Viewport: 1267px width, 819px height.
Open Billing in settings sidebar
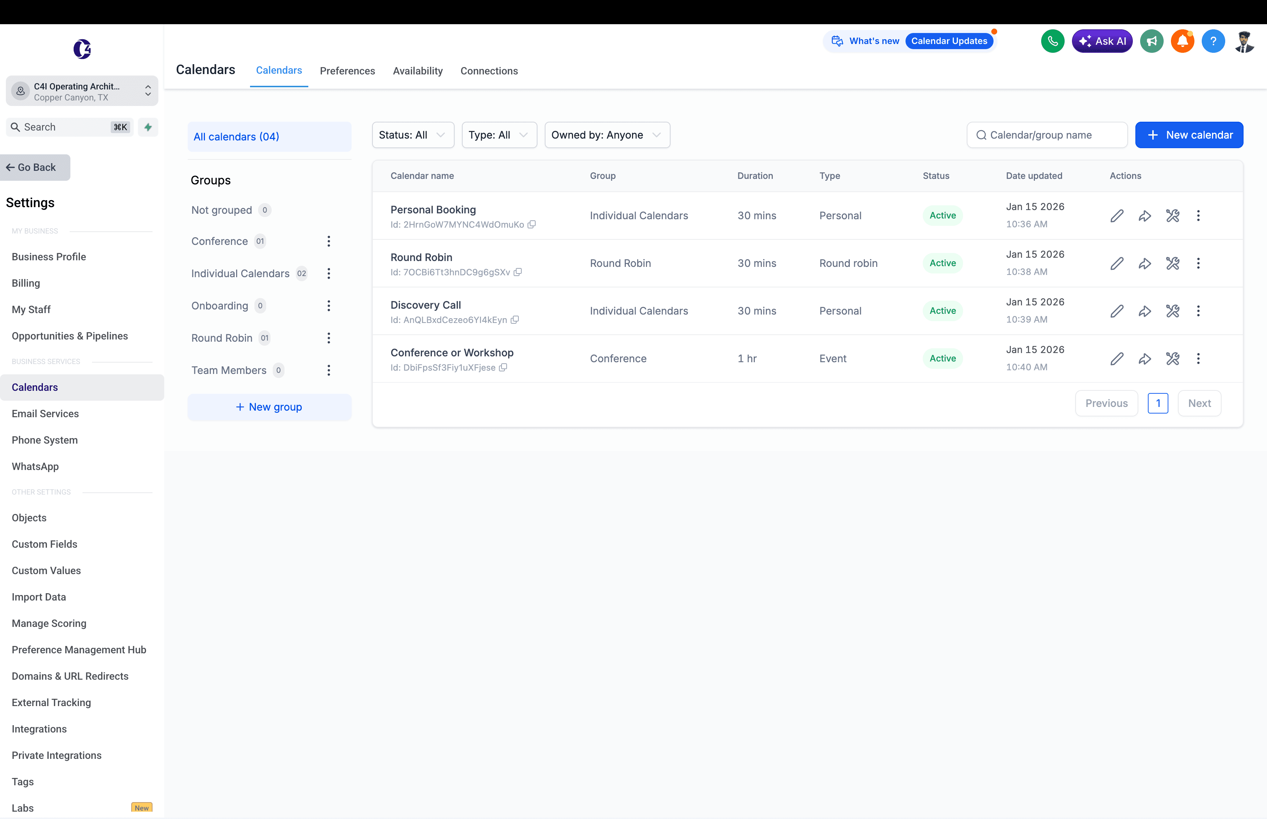(26, 283)
